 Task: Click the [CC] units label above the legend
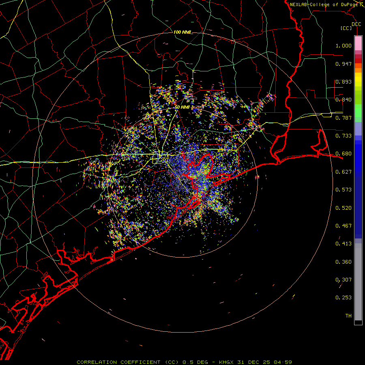click(346, 28)
